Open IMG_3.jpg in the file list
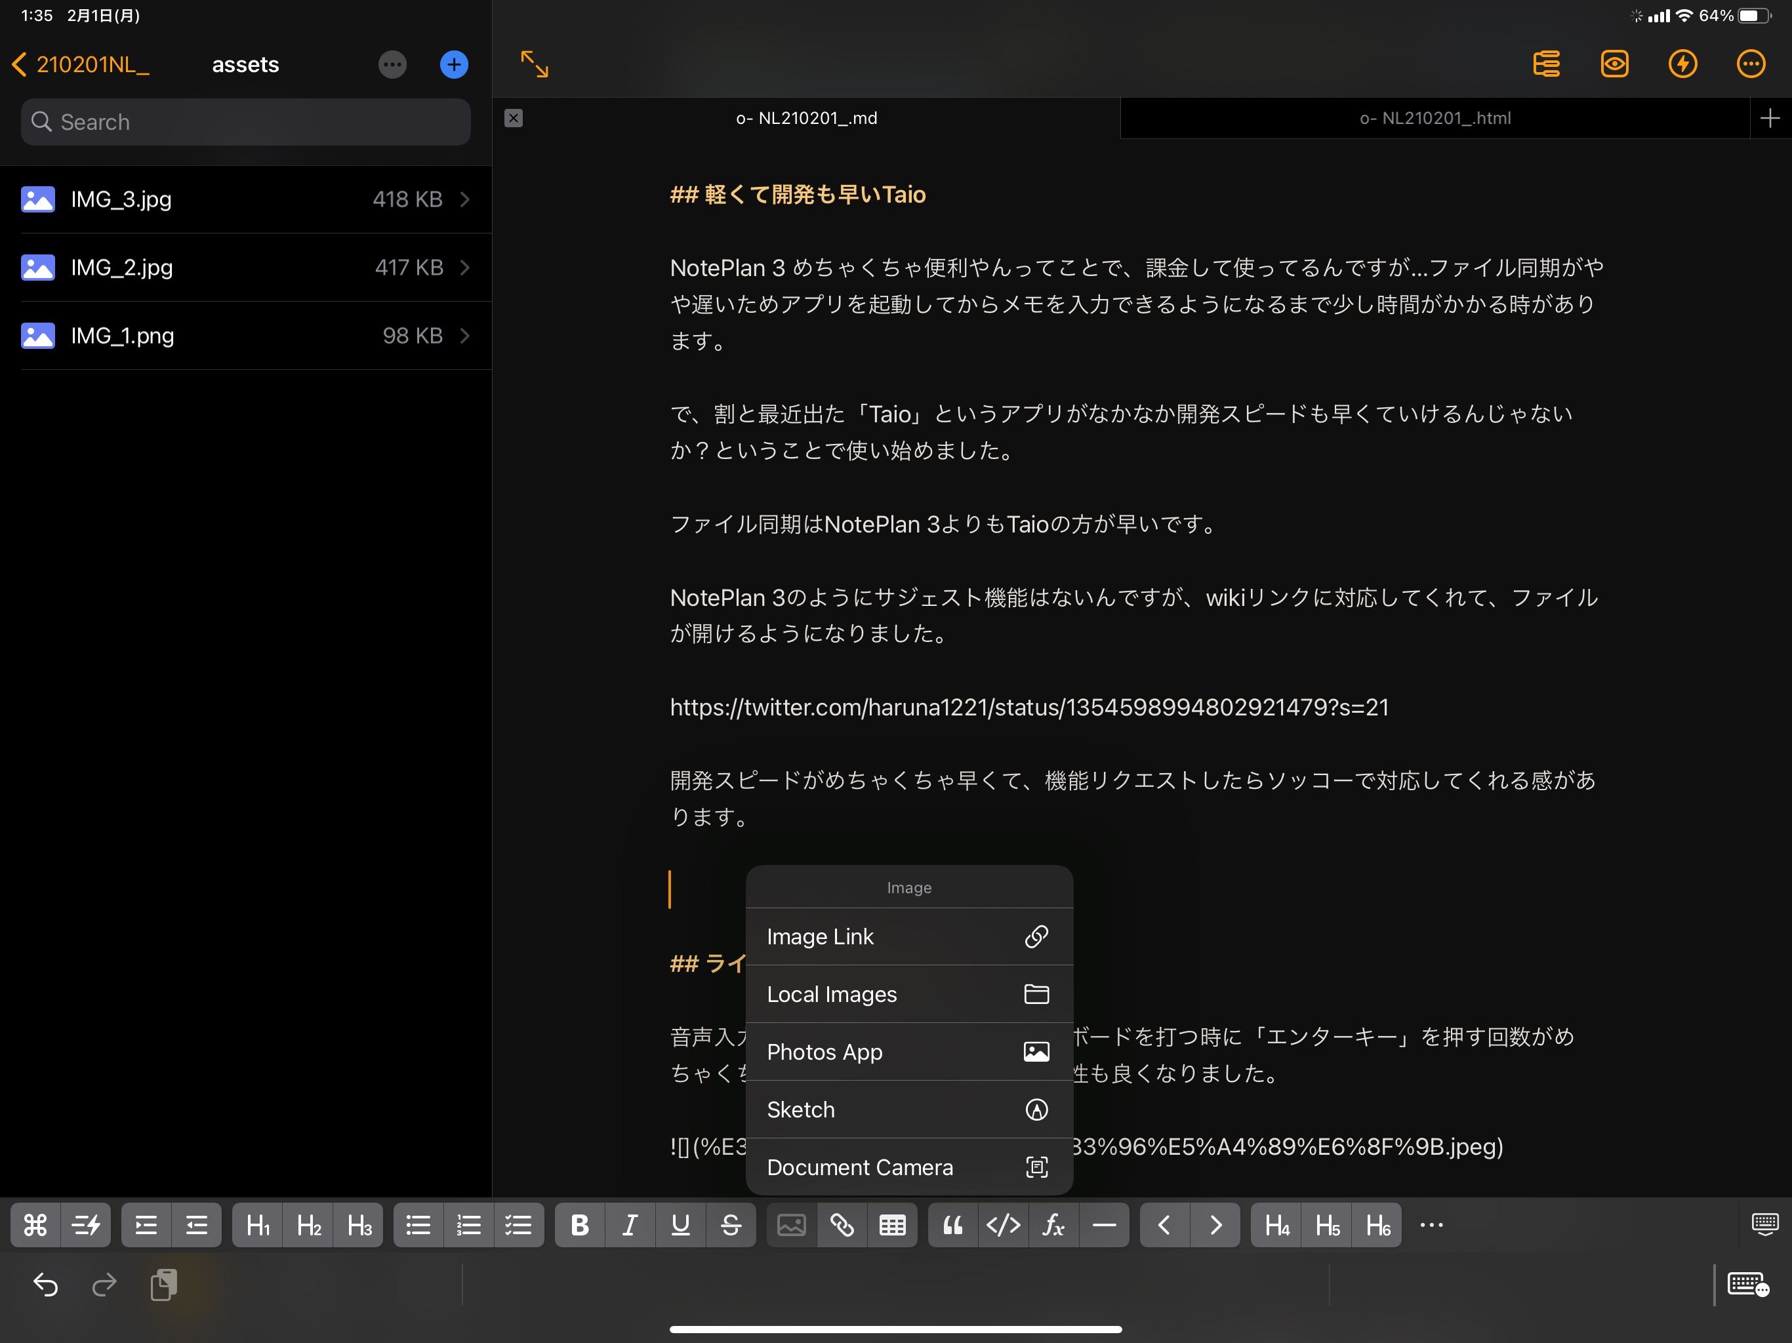Screen dimensions: 1792x1343 (x=245, y=199)
